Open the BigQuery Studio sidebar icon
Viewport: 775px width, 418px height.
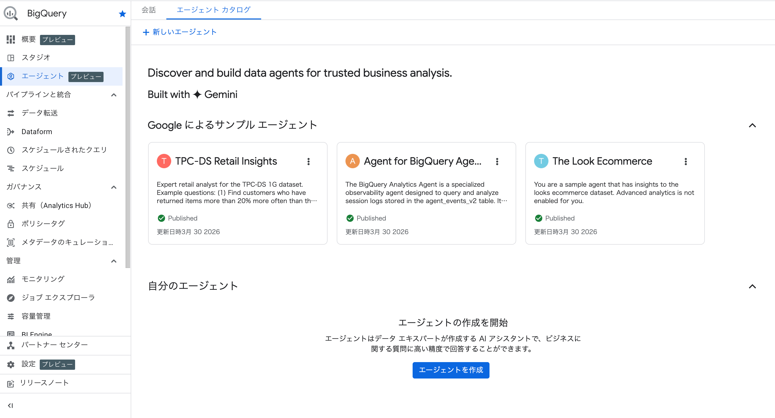(x=11, y=57)
